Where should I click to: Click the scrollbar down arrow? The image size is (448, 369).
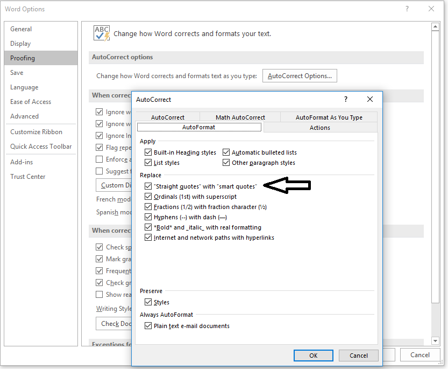pos(435,340)
